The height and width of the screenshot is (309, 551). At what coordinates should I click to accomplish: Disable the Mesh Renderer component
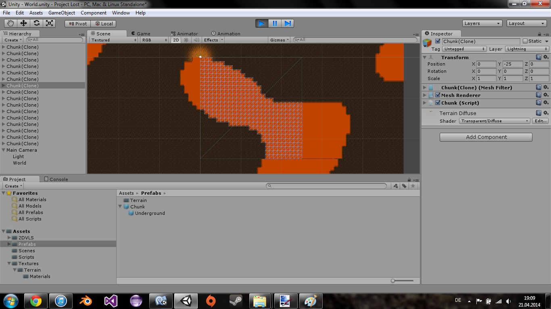pos(438,95)
